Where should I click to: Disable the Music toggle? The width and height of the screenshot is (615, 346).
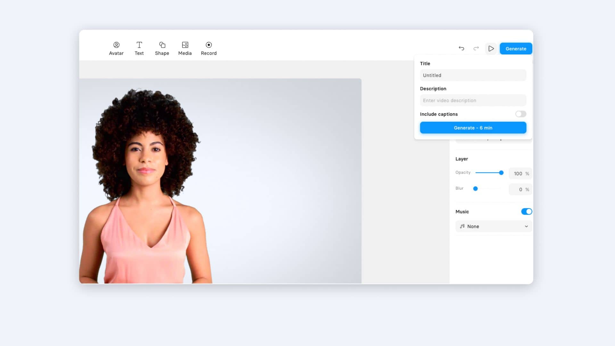(527, 211)
